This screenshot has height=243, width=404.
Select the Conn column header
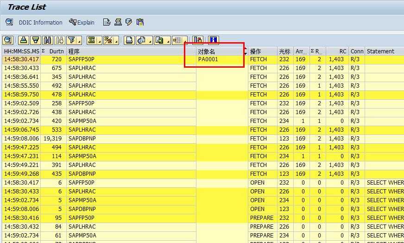pyautogui.click(x=357, y=51)
